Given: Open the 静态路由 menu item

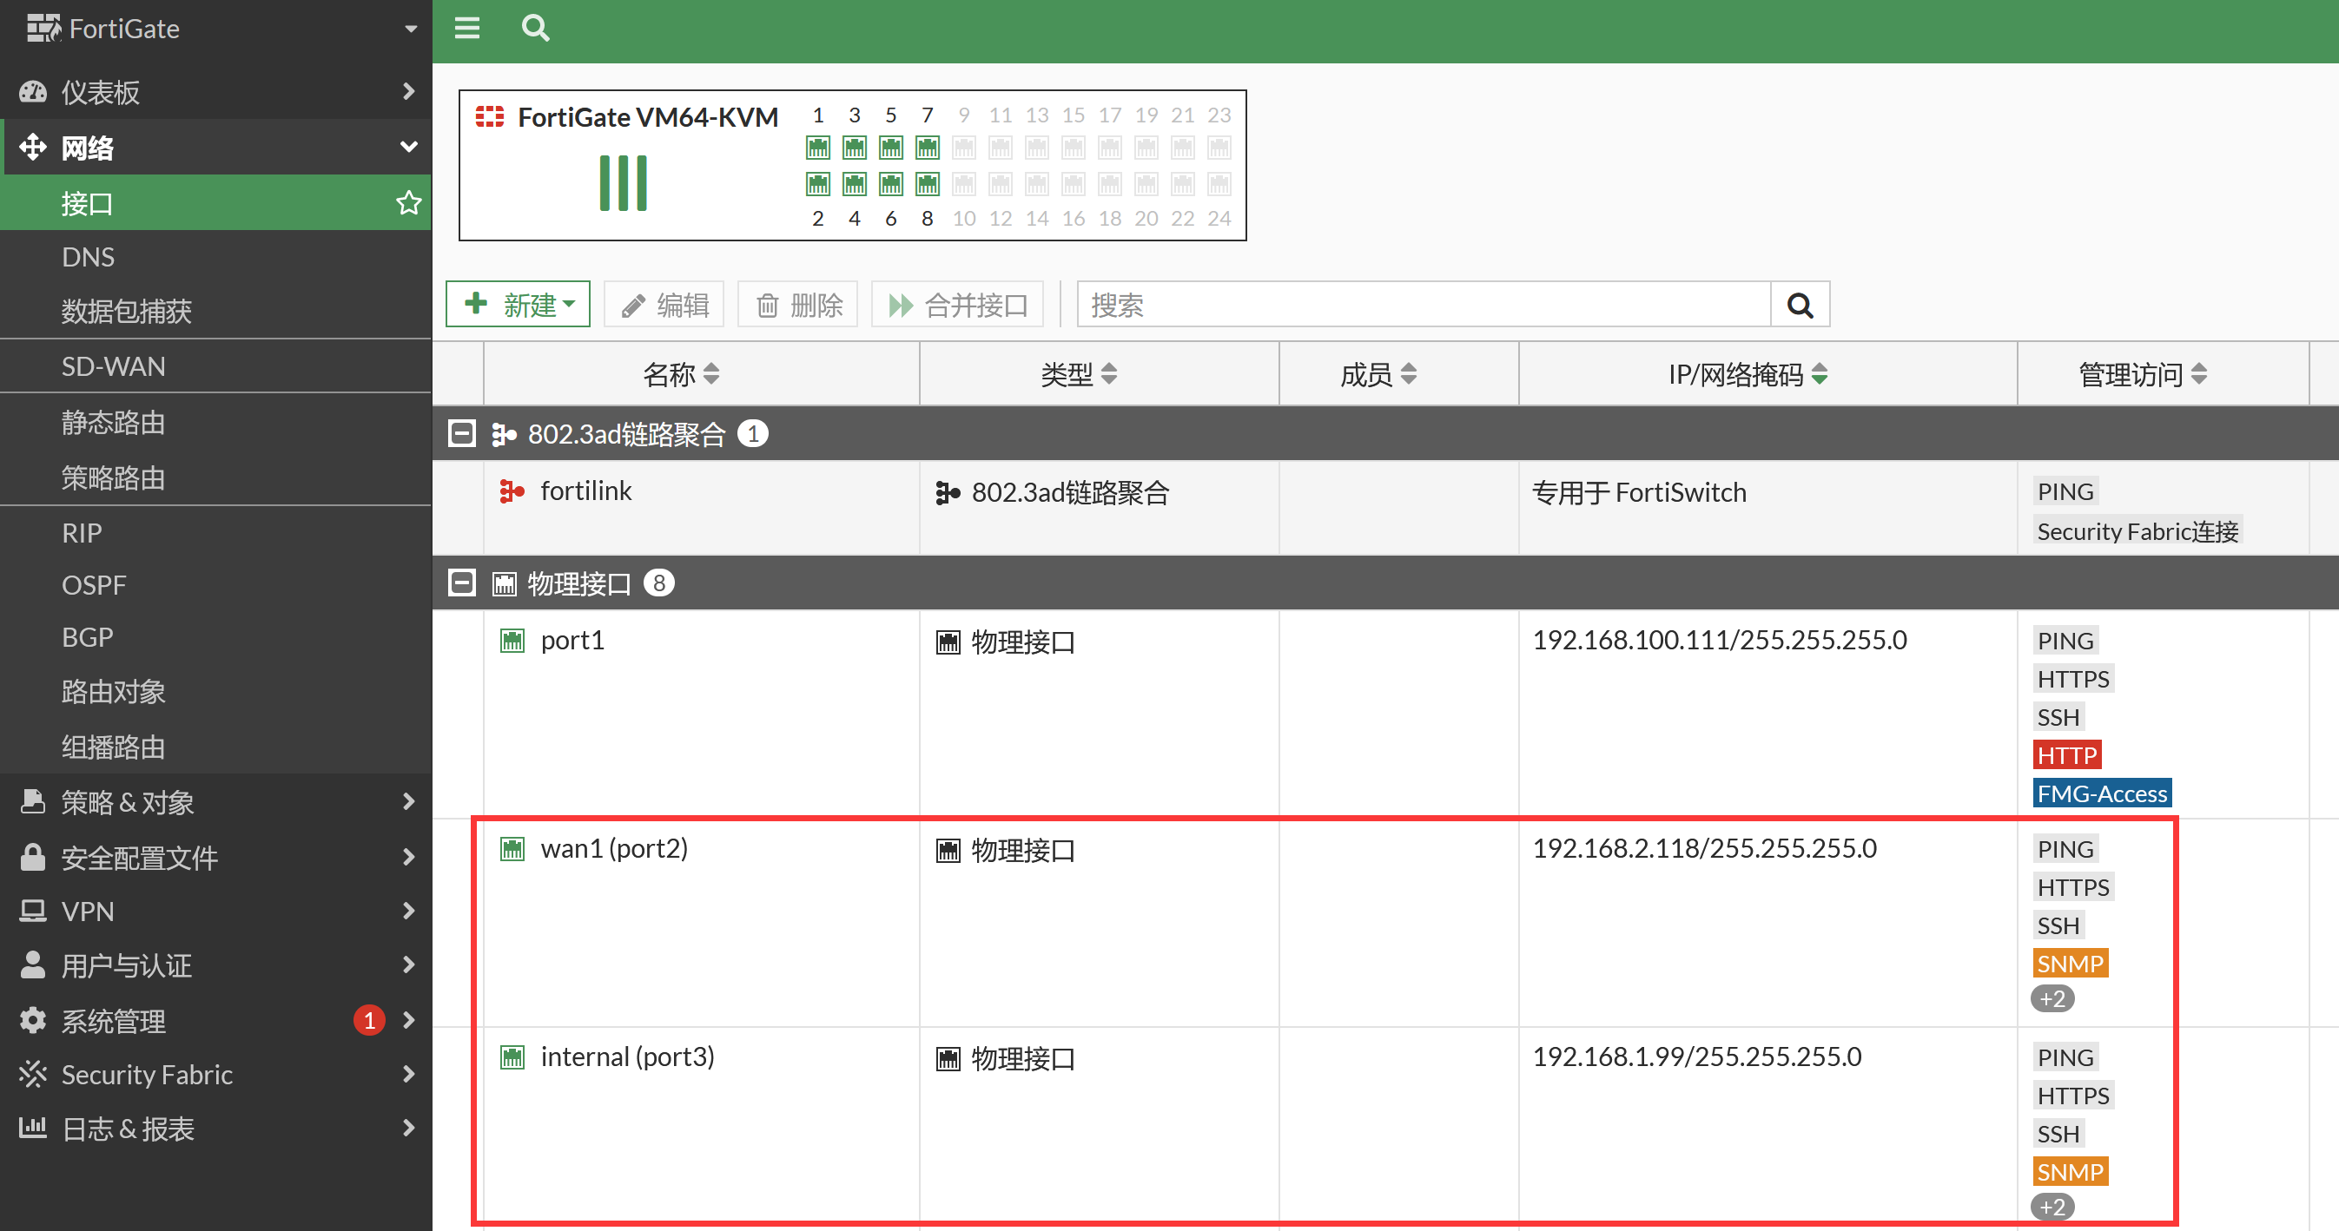Looking at the screenshot, I should 114,422.
